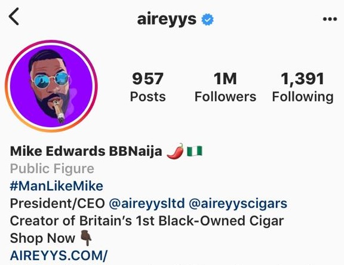Tap the chili pepper emoji
This screenshot has width=344, height=265.
pos(175,151)
